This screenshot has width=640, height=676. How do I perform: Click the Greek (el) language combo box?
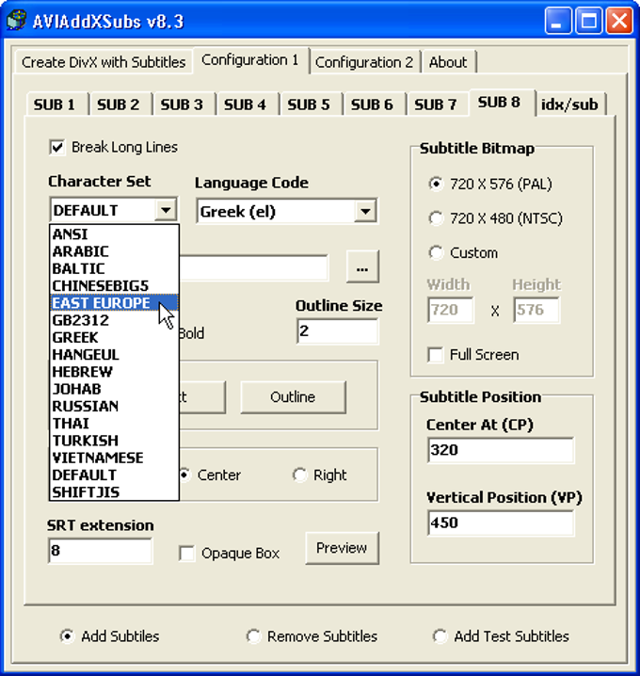pyautogui.click(x=287, y=211)
